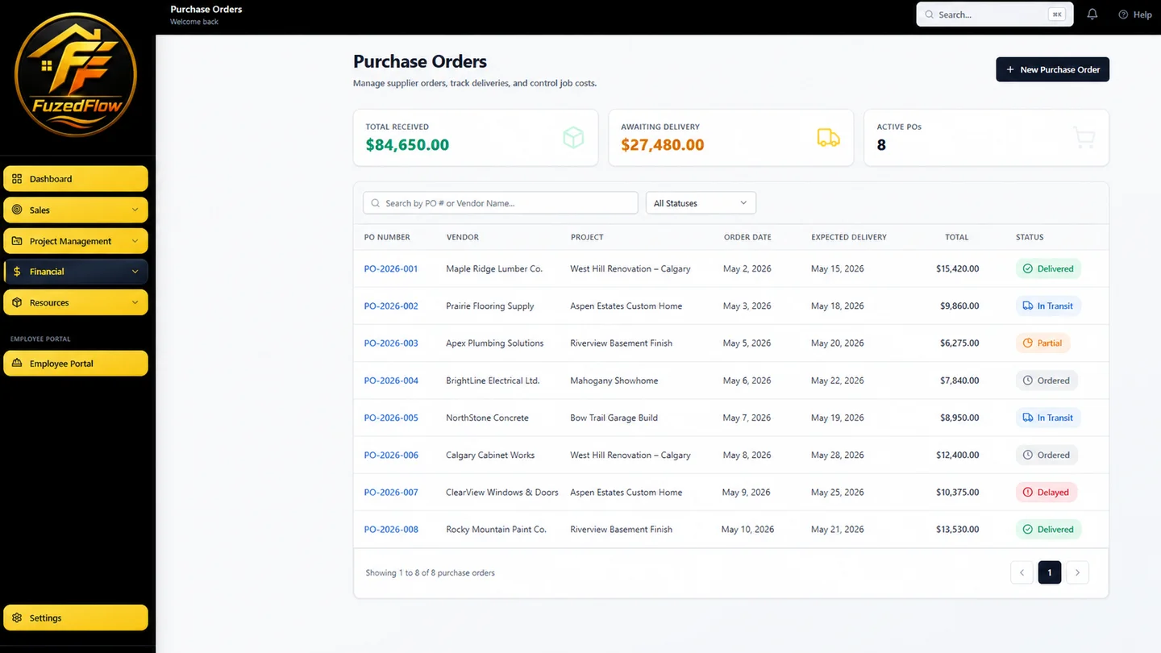Click the FuzedFlow logo
1161x653 pixels.
point(77,75)
